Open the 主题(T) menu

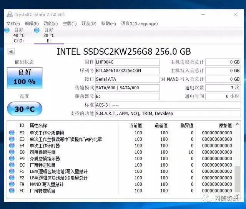(x=70, y=23)
